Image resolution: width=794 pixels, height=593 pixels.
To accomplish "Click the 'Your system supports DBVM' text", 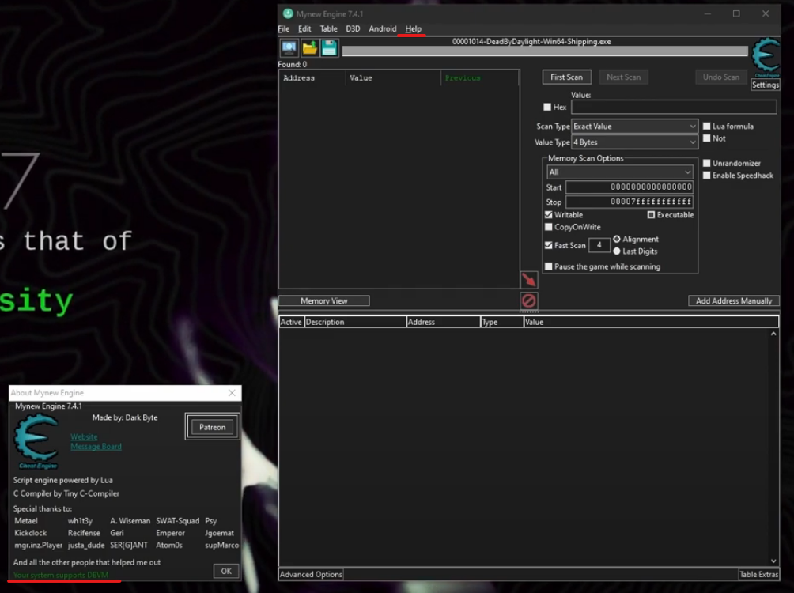I will tap(61, 575).
